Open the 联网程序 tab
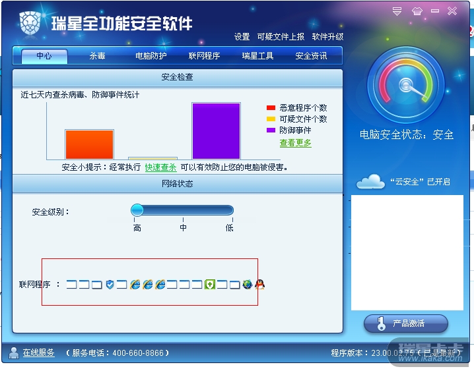Viewport: 474px width, 371px height. pyautogui.click(x=204, y=56)
